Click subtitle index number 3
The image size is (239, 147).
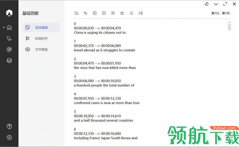click(75, 76)
